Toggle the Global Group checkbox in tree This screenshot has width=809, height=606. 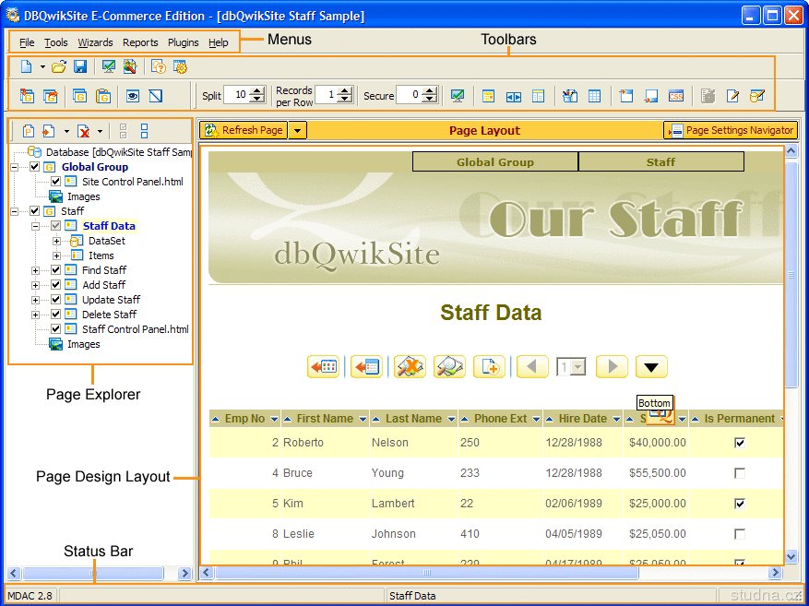(35, 167)
